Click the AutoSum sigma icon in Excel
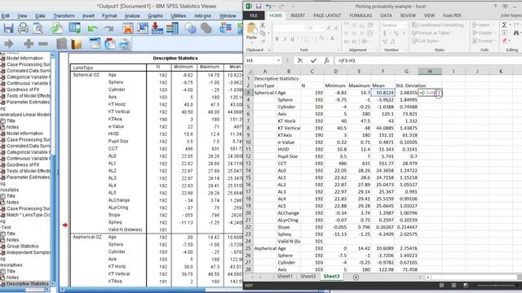Viewport: 522px width, 293px height. [505, 25]
